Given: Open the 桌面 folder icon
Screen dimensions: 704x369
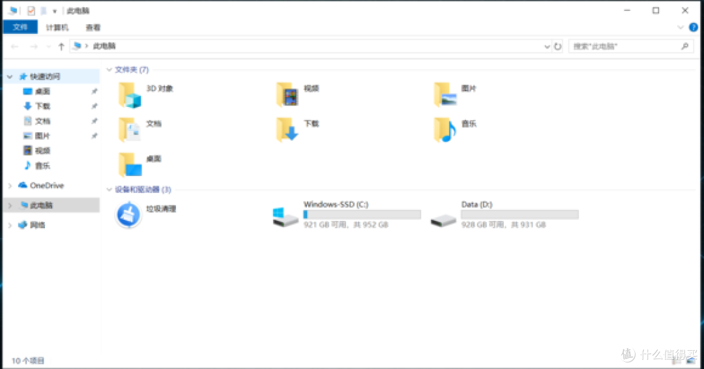Looking at the screenshot, I should point(130,165).
